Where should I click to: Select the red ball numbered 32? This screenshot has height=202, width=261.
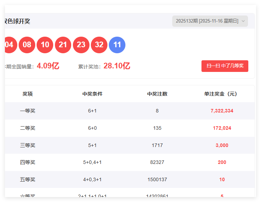99,45
